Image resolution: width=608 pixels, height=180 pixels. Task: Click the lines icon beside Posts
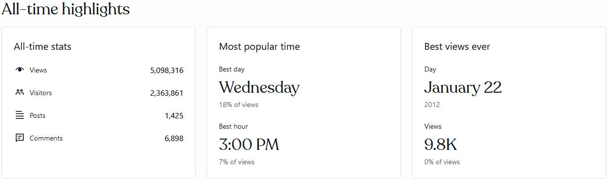pyautogui.click(x=20, y=115)
